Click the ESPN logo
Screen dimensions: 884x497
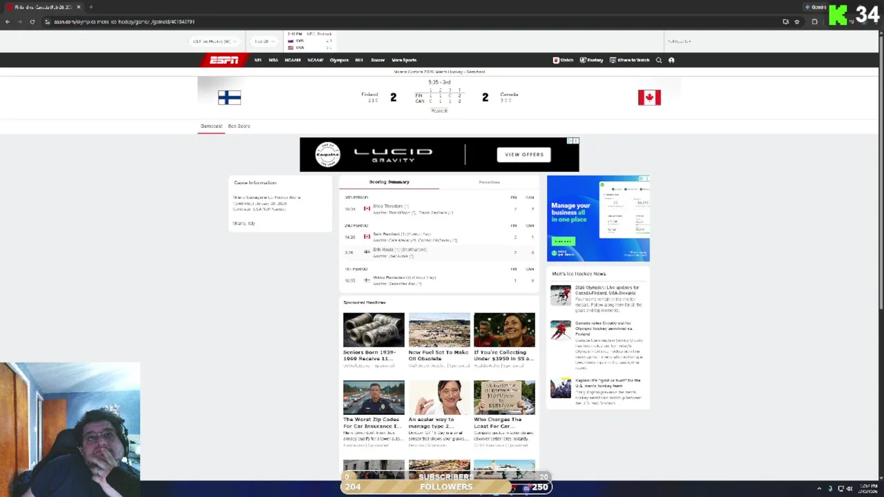[224, 60]
